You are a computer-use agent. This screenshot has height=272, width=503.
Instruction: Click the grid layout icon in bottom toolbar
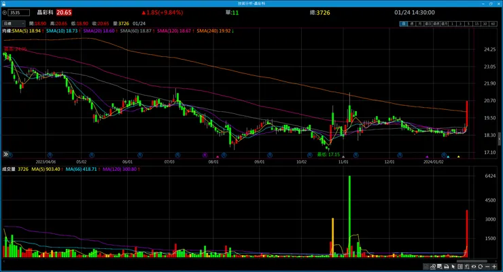pyautogui.click(x=460, y=267)
